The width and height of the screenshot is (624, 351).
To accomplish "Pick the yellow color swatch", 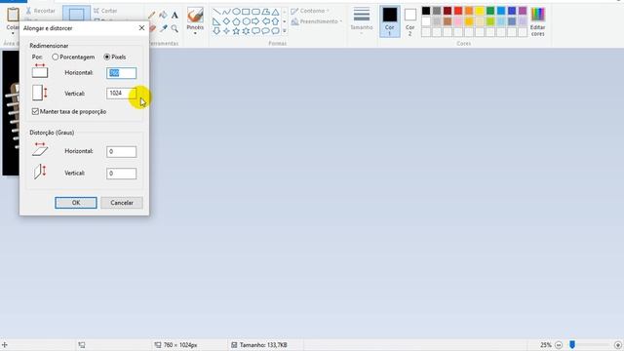I will pyautogui.click(x=480, y=11).
